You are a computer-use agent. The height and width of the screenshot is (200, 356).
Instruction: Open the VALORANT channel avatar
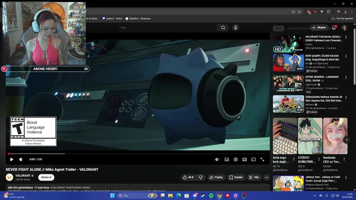[9, 177]
